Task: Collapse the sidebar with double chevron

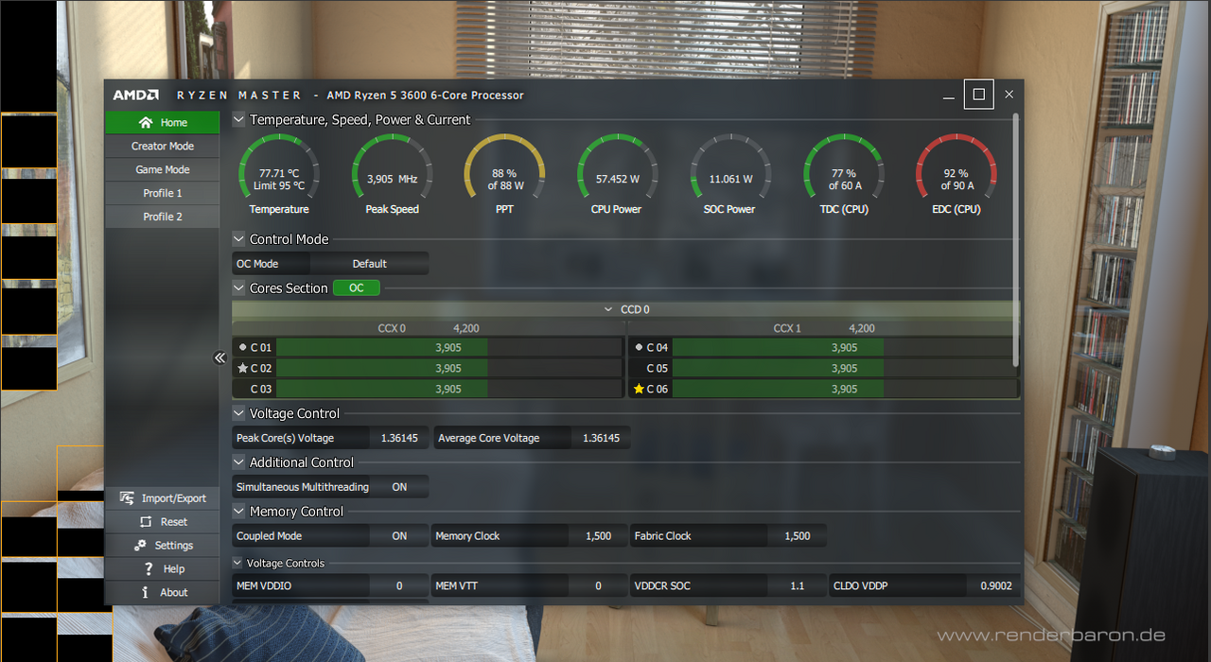Action: 219,357
